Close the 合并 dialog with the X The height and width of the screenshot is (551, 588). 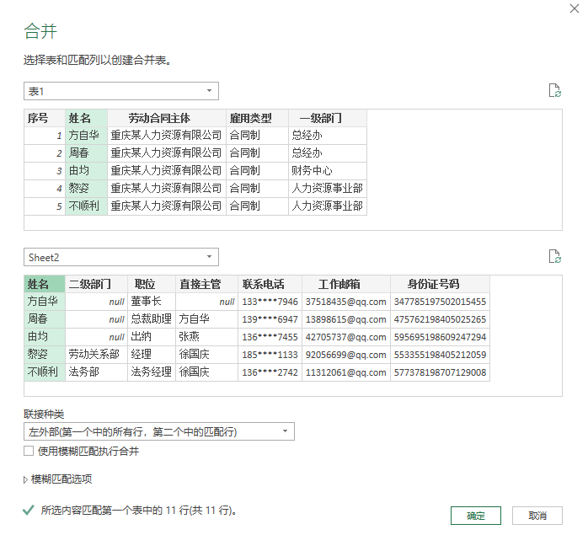tap(575, 8)
